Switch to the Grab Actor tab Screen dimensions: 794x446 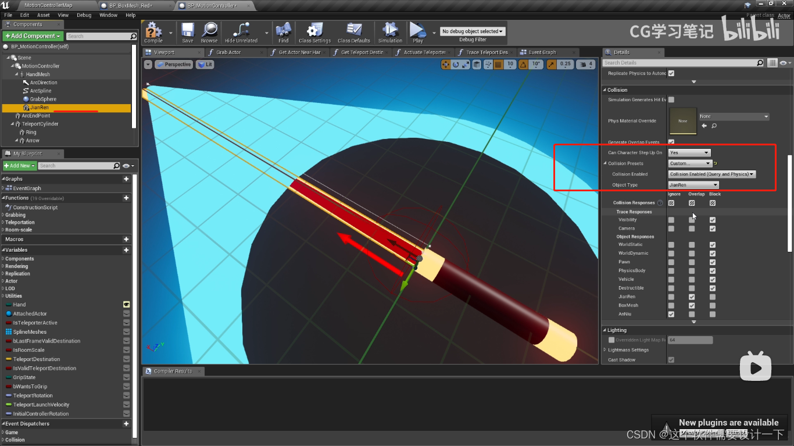point(228,52)
